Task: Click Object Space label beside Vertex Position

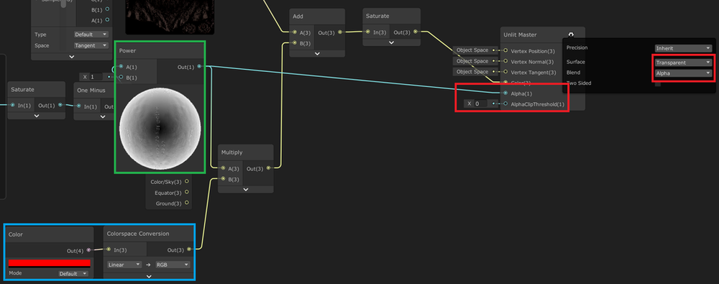Action: [472, 50]
